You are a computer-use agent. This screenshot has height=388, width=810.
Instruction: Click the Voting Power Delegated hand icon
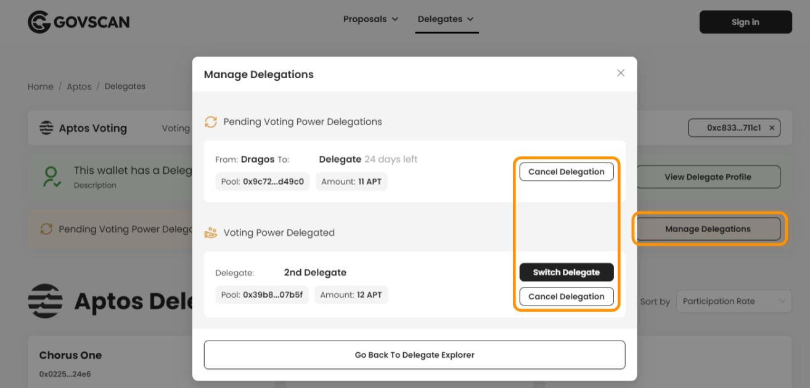(x=211, y=232)
